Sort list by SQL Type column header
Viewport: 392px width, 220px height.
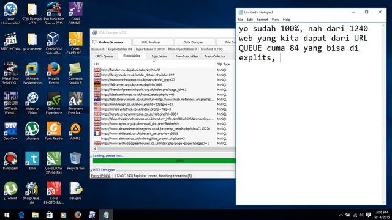(225, 64)
